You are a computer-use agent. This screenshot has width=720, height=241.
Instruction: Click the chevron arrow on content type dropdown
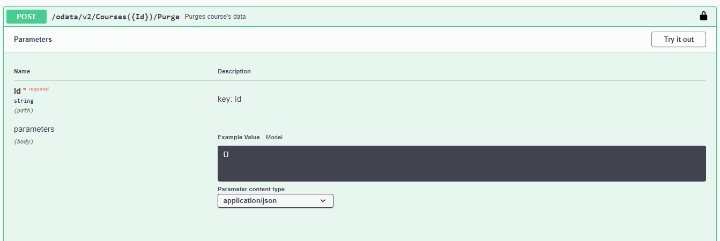click(x=323, y=201)
